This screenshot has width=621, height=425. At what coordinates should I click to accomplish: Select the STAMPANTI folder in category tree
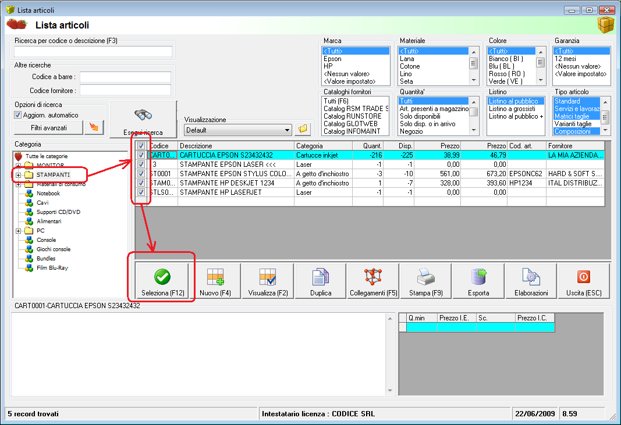click(53, 174)
